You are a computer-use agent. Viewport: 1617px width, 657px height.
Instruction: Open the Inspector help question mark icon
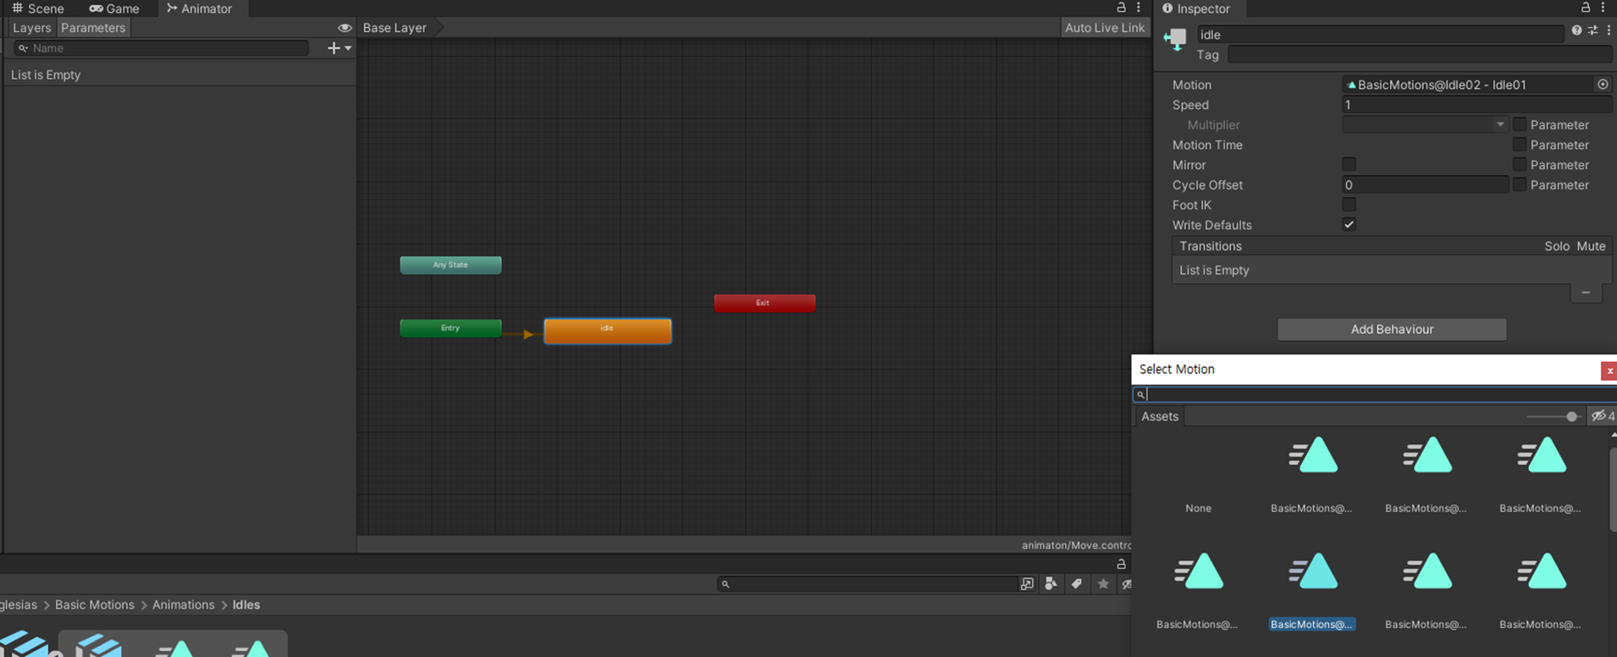1576,30
